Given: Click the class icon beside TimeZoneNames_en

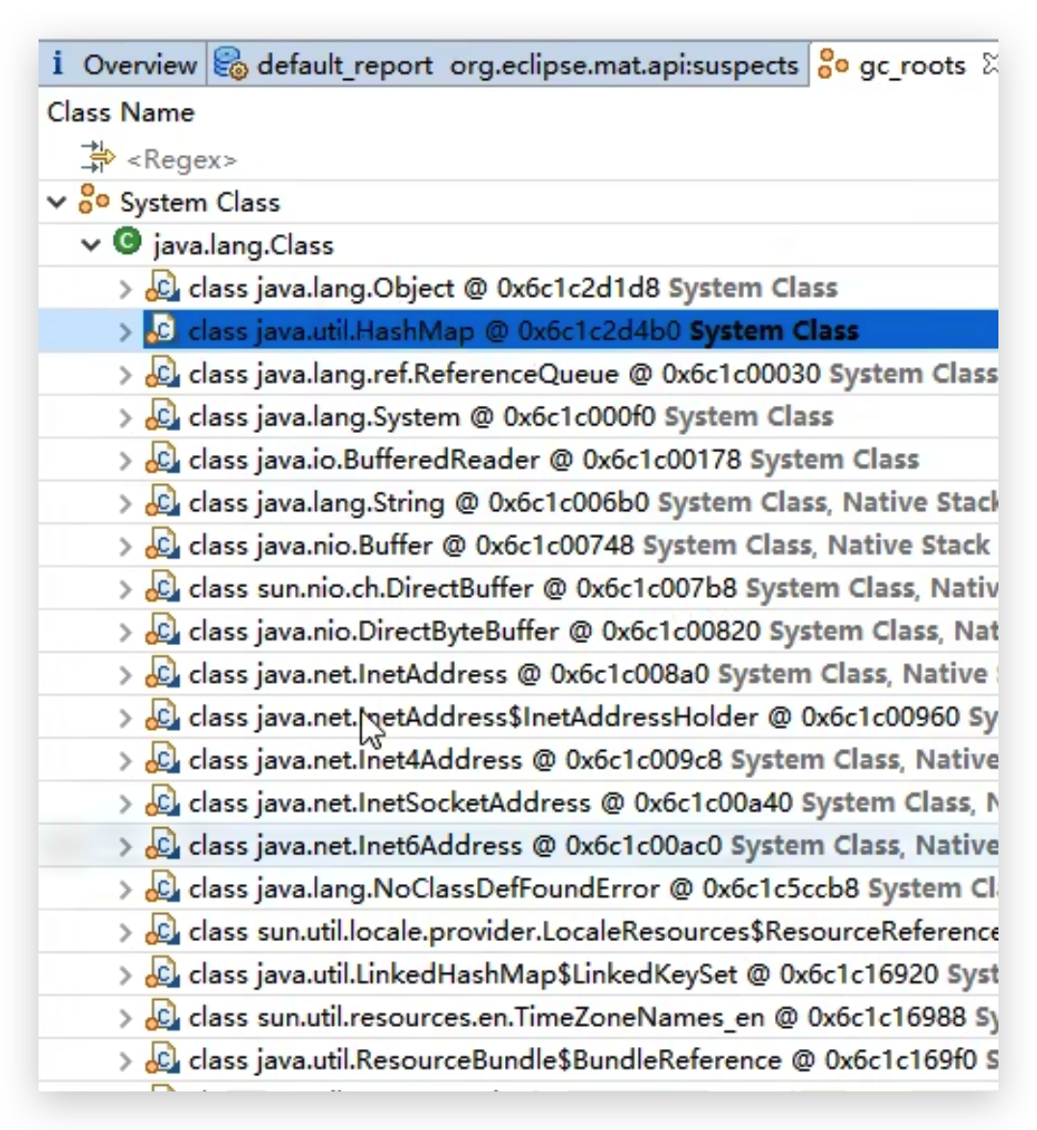Looking at the screenshot, I should 165,1015.
